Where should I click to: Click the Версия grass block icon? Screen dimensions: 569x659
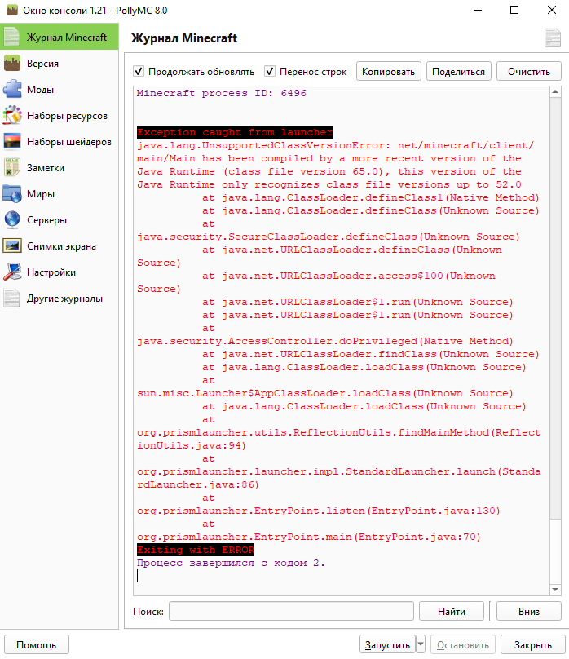click(x=11, y=64)
